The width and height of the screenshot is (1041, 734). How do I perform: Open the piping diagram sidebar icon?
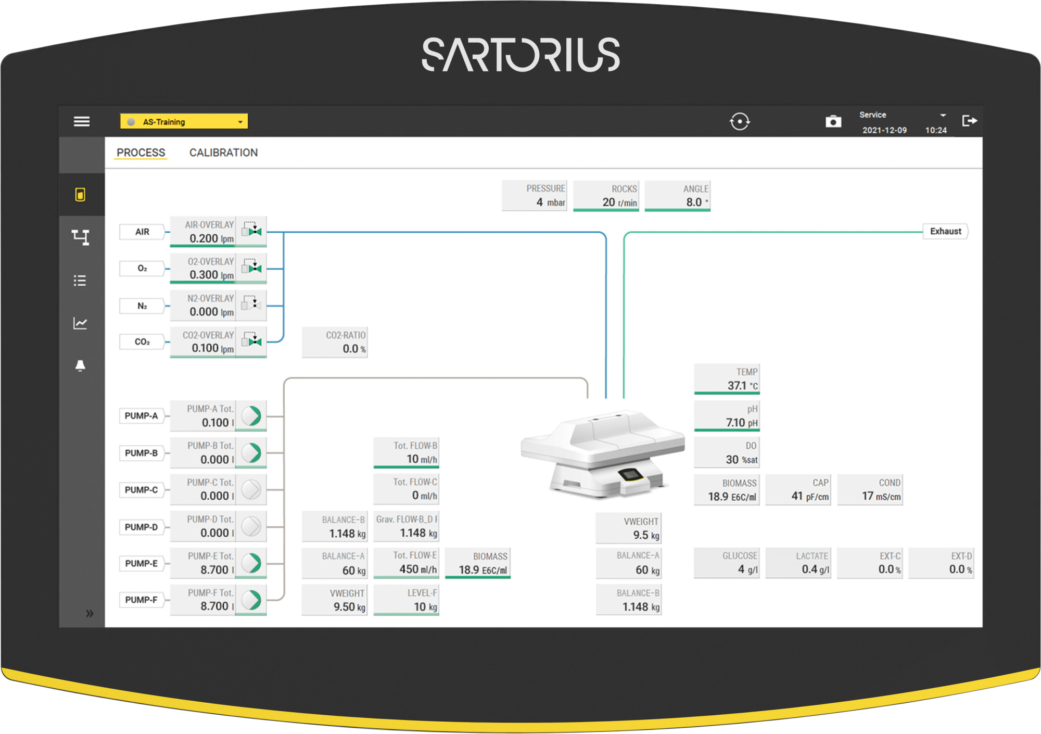click(x=80, y=237)
